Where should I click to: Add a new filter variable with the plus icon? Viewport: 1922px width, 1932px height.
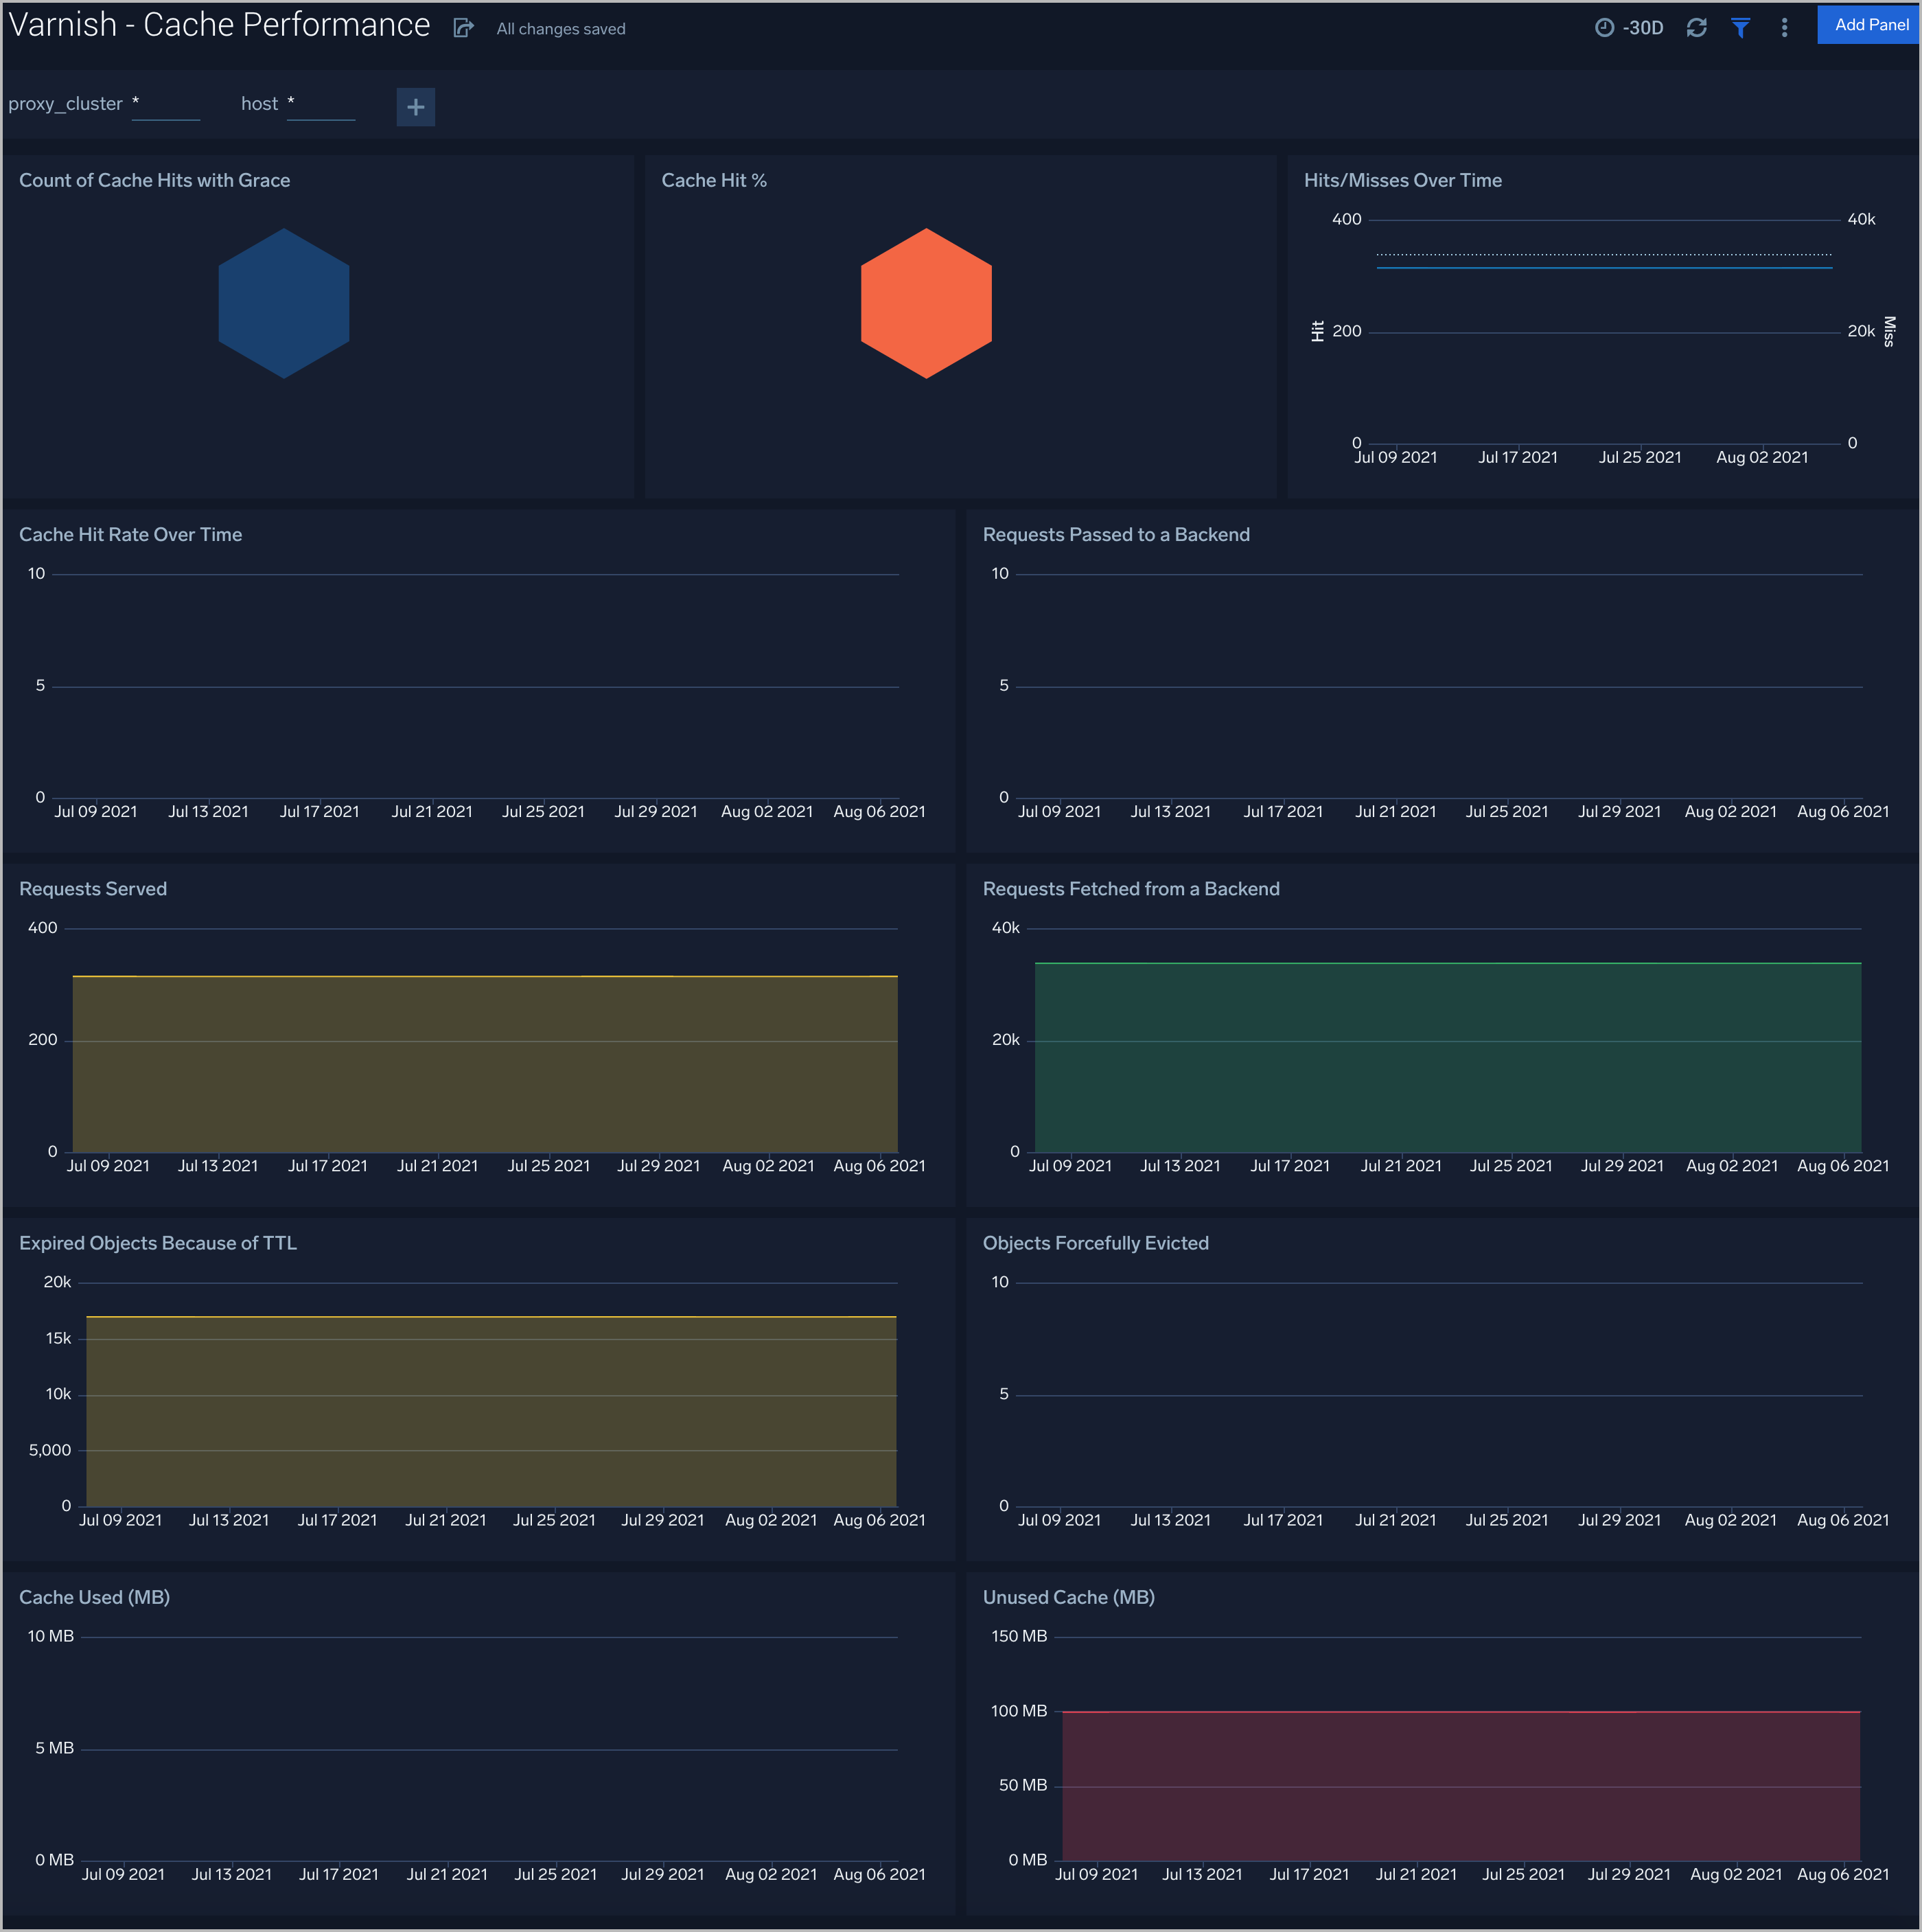pyautogui.click(x=415, y=107)
